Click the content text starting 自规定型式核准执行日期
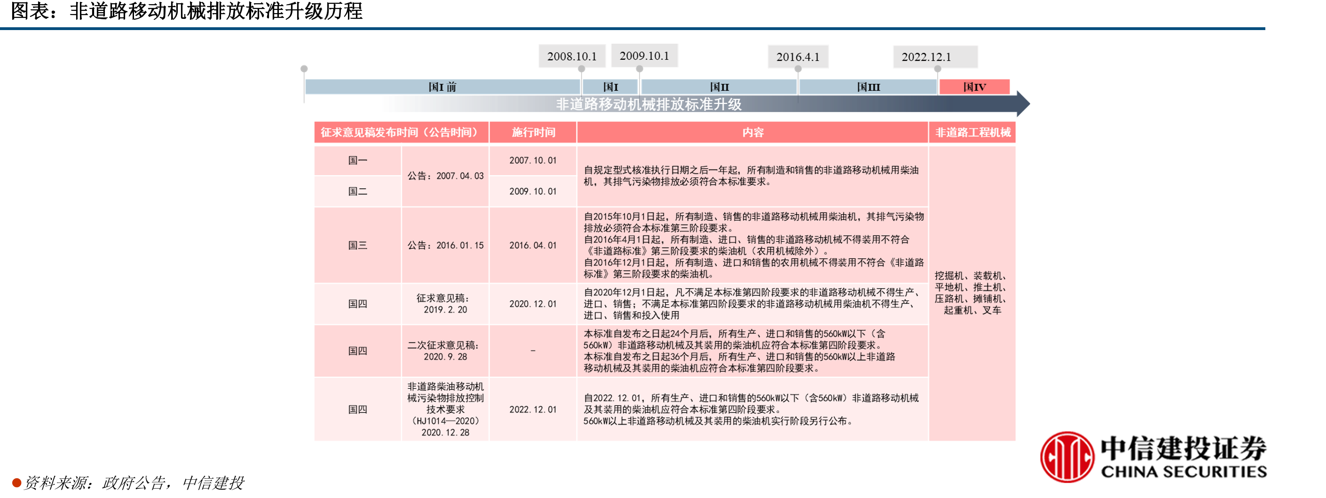Viewport: 1326px width, 498px height. point(751,176)
